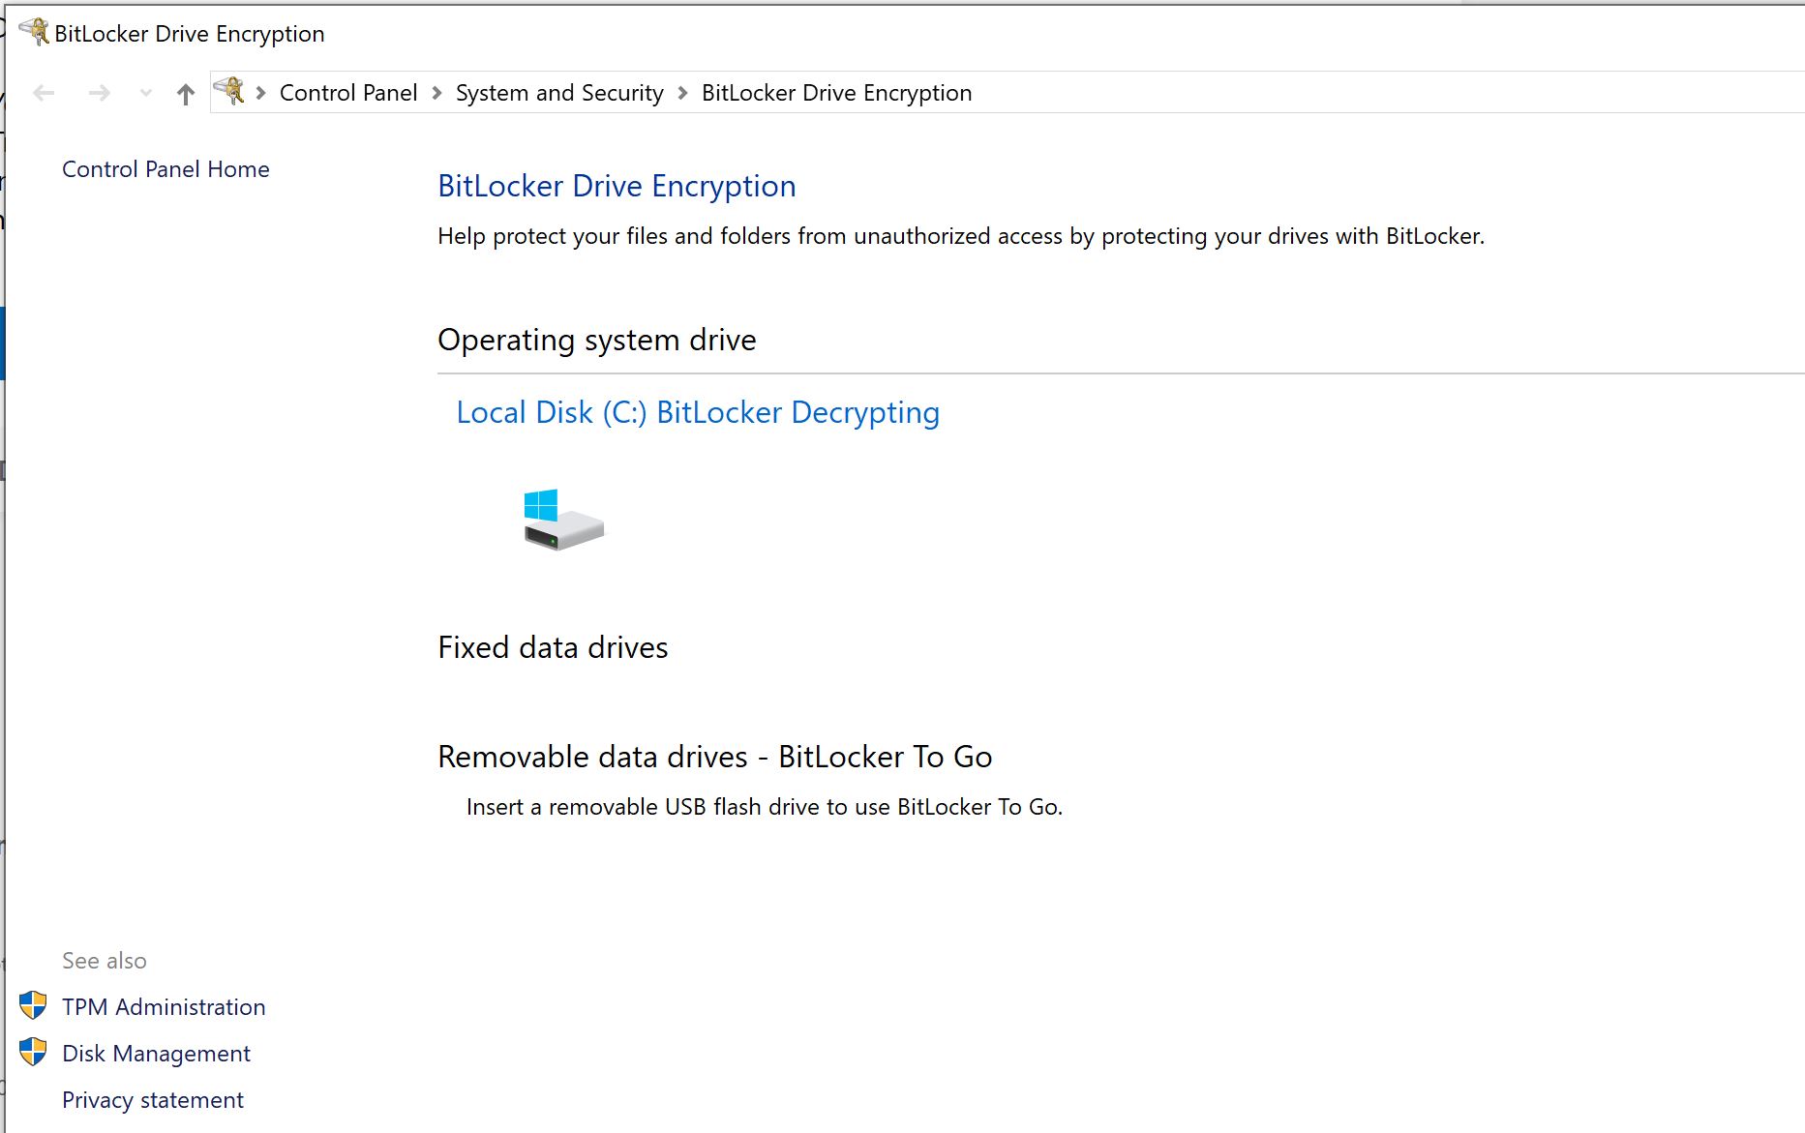The width and height of the screenshot is (1805, 1133).
Task: Click the Forward navigation arrow
Action: tap(99, 93)
